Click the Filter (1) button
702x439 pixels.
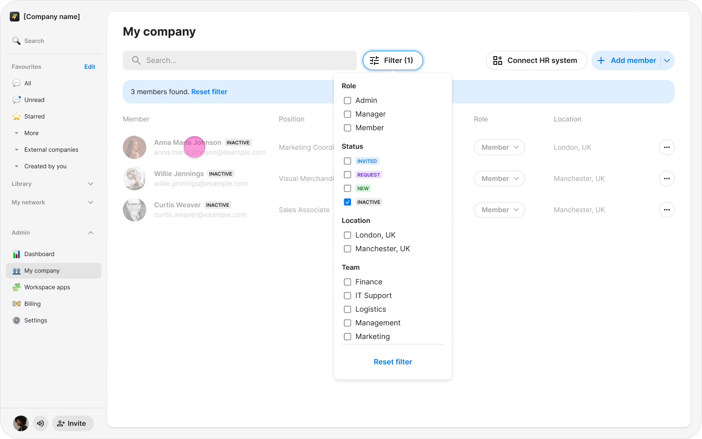[x=393, y=60]
